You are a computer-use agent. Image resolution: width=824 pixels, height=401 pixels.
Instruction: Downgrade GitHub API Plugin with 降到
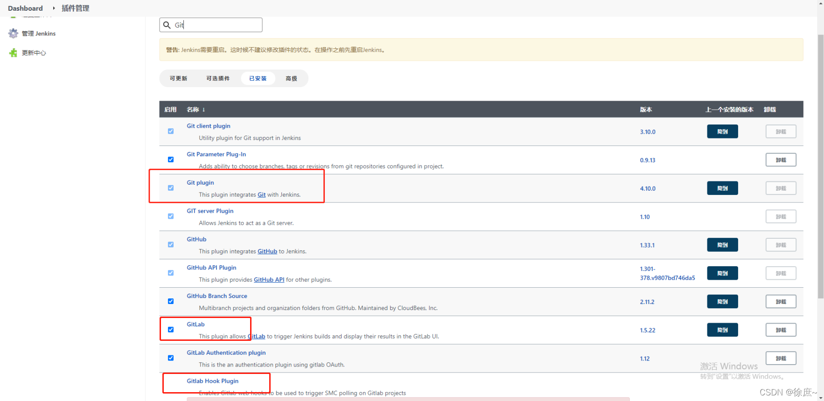point(722,273)
